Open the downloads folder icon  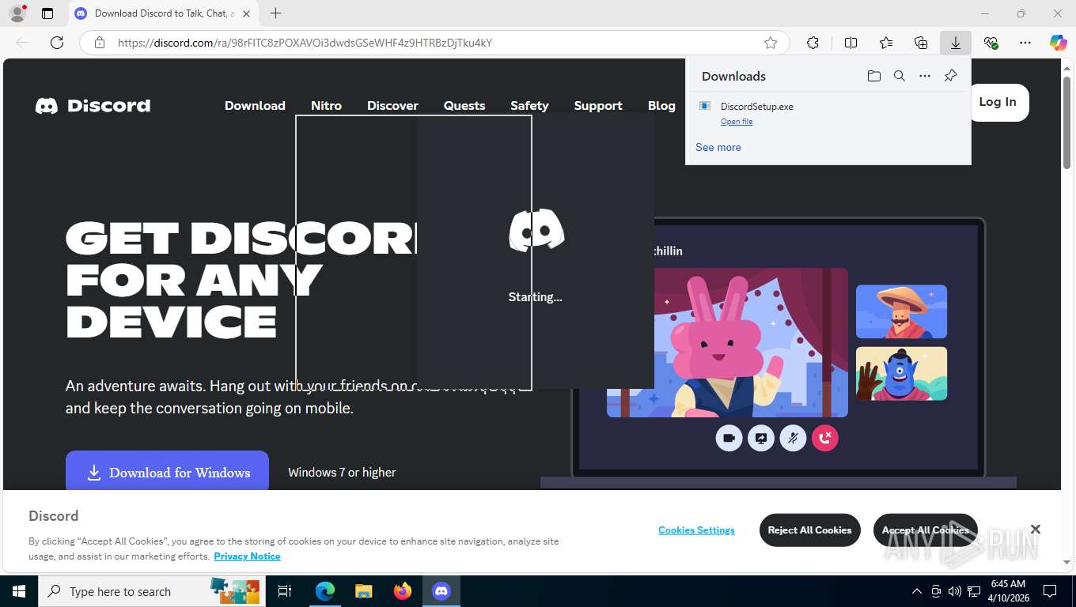874,76
